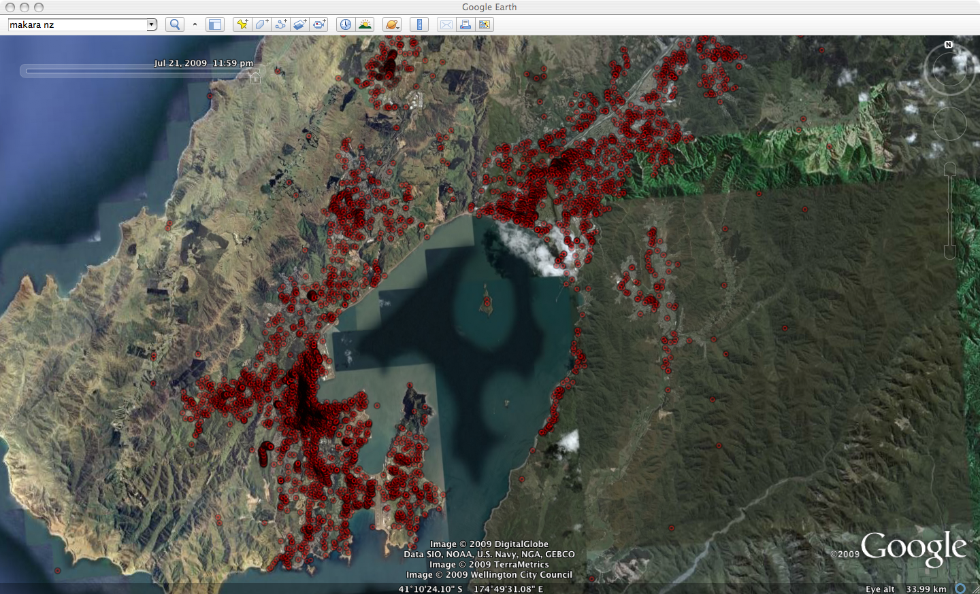Record a tour
The image size is (980, 594).
[318, 24]
